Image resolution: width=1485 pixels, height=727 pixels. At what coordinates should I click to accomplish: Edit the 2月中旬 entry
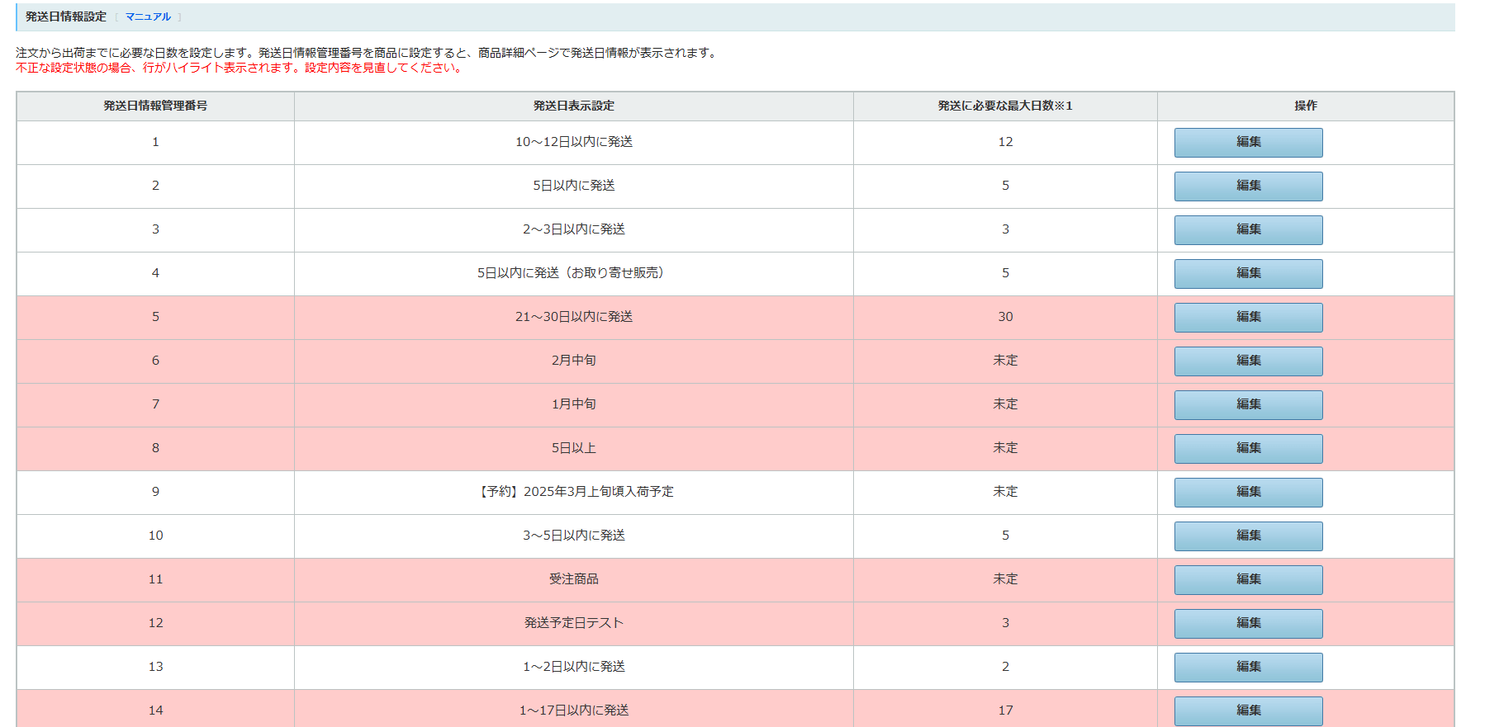(x=1248, y=361)
